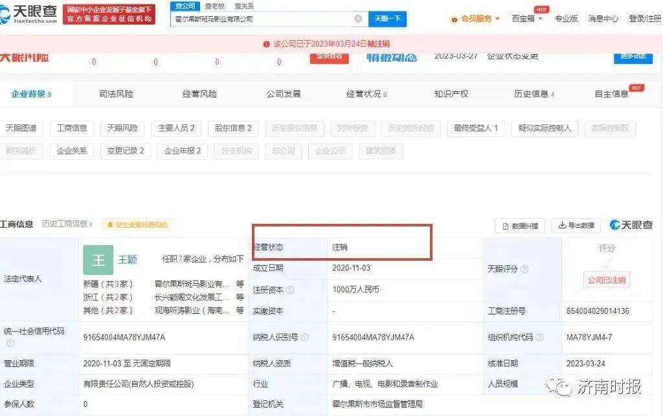Image resolution: width=663 pixels, height=416 pixels.
Task: Click the 登记机关 value 霍尔果斯市市场监督管理局
Action: [x=377, y=404]
